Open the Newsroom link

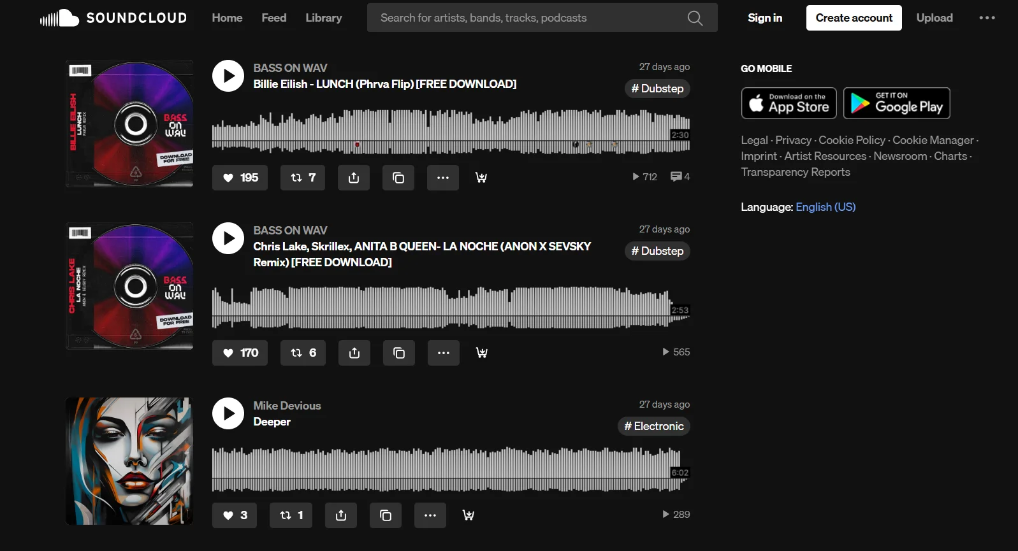[900, 156]
